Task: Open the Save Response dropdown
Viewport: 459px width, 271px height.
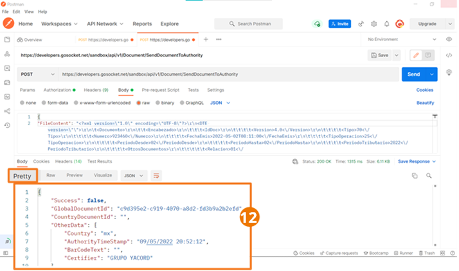Action: [x=417, y=161]
